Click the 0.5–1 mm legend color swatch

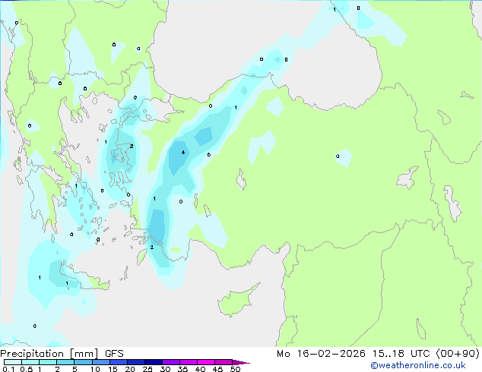click(30, 362)
